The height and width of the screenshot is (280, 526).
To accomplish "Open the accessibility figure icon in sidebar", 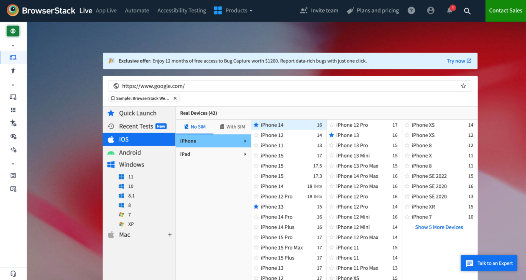I will pyautogui.click(x=13, y=70).
